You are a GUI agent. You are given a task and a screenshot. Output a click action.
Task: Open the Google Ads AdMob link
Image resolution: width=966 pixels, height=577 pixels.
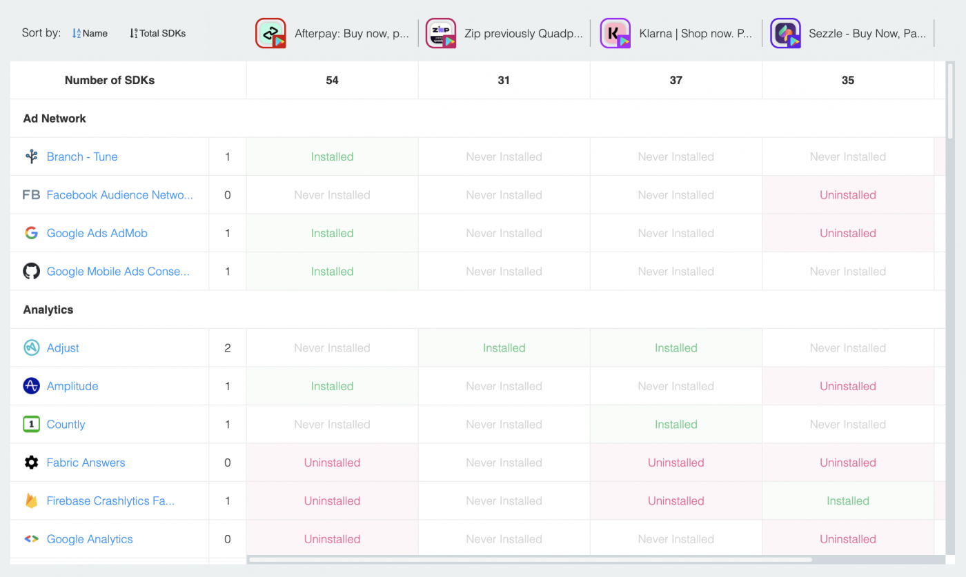97,233
